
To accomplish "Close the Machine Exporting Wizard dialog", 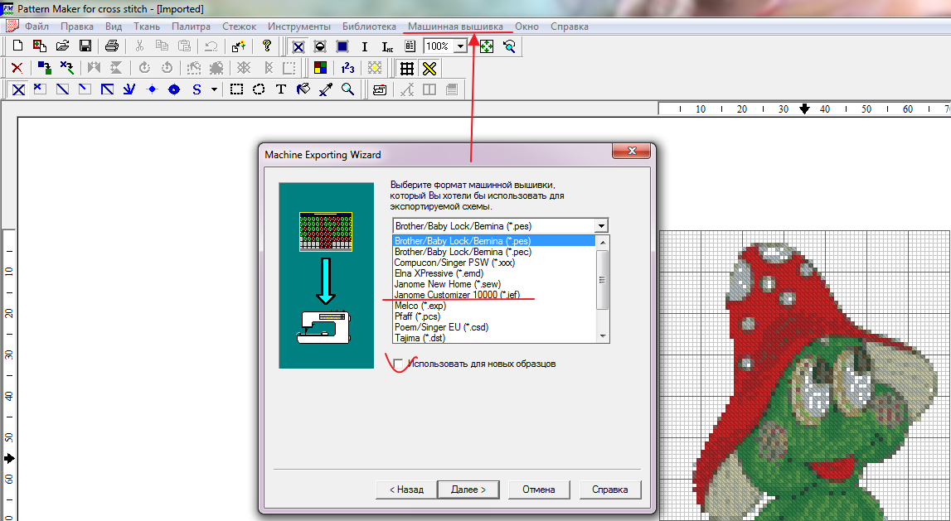I will [x=631, y=151].
